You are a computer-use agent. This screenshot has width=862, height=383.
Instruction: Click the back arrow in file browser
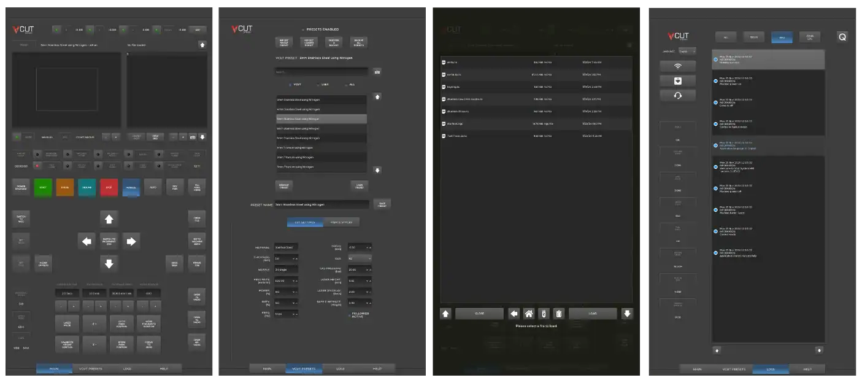coord(514,314)
